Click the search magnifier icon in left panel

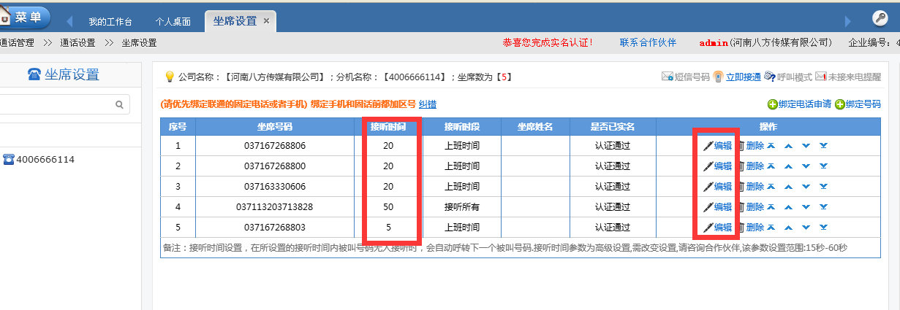coord(119,105)
